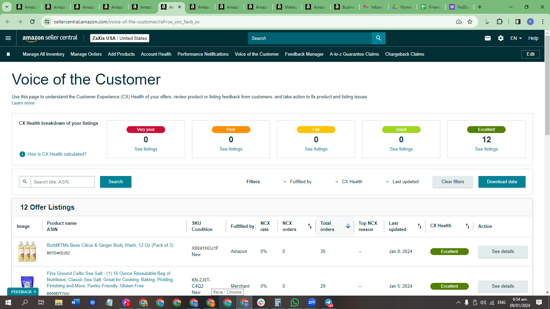See details for Fine Ground Celtic Sea Salt

[x=503, y=286]
